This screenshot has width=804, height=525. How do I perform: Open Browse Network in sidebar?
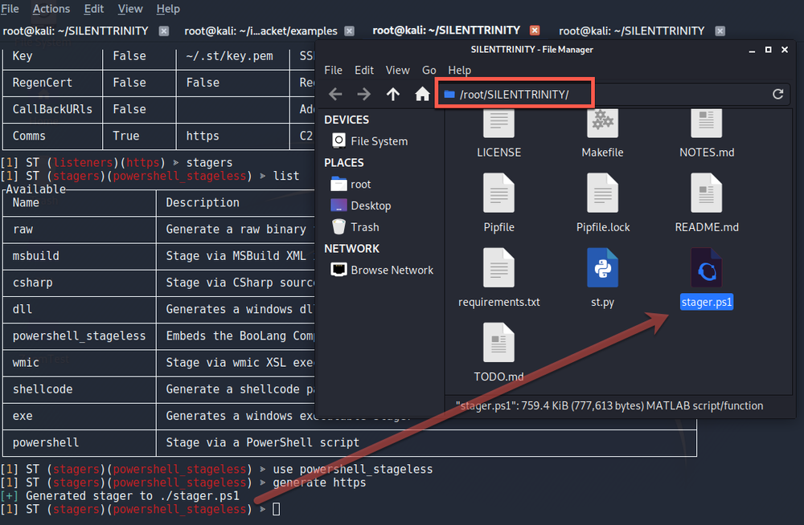tap(383, 270)
